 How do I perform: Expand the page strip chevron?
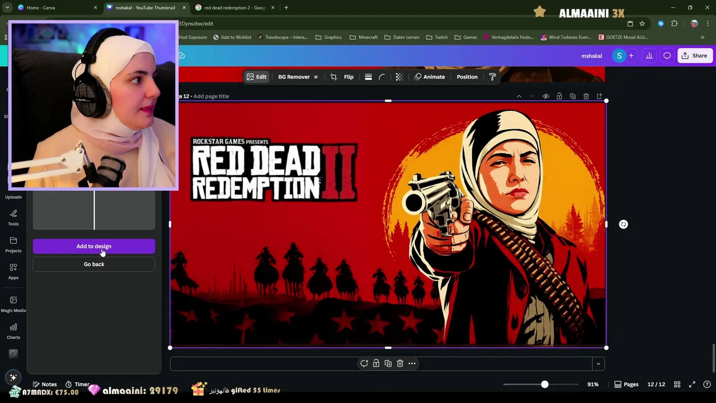pyautogui.click(x=598, y=364)
